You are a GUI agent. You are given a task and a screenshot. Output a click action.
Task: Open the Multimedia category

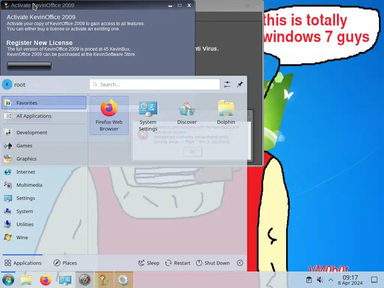pos(44,185)
